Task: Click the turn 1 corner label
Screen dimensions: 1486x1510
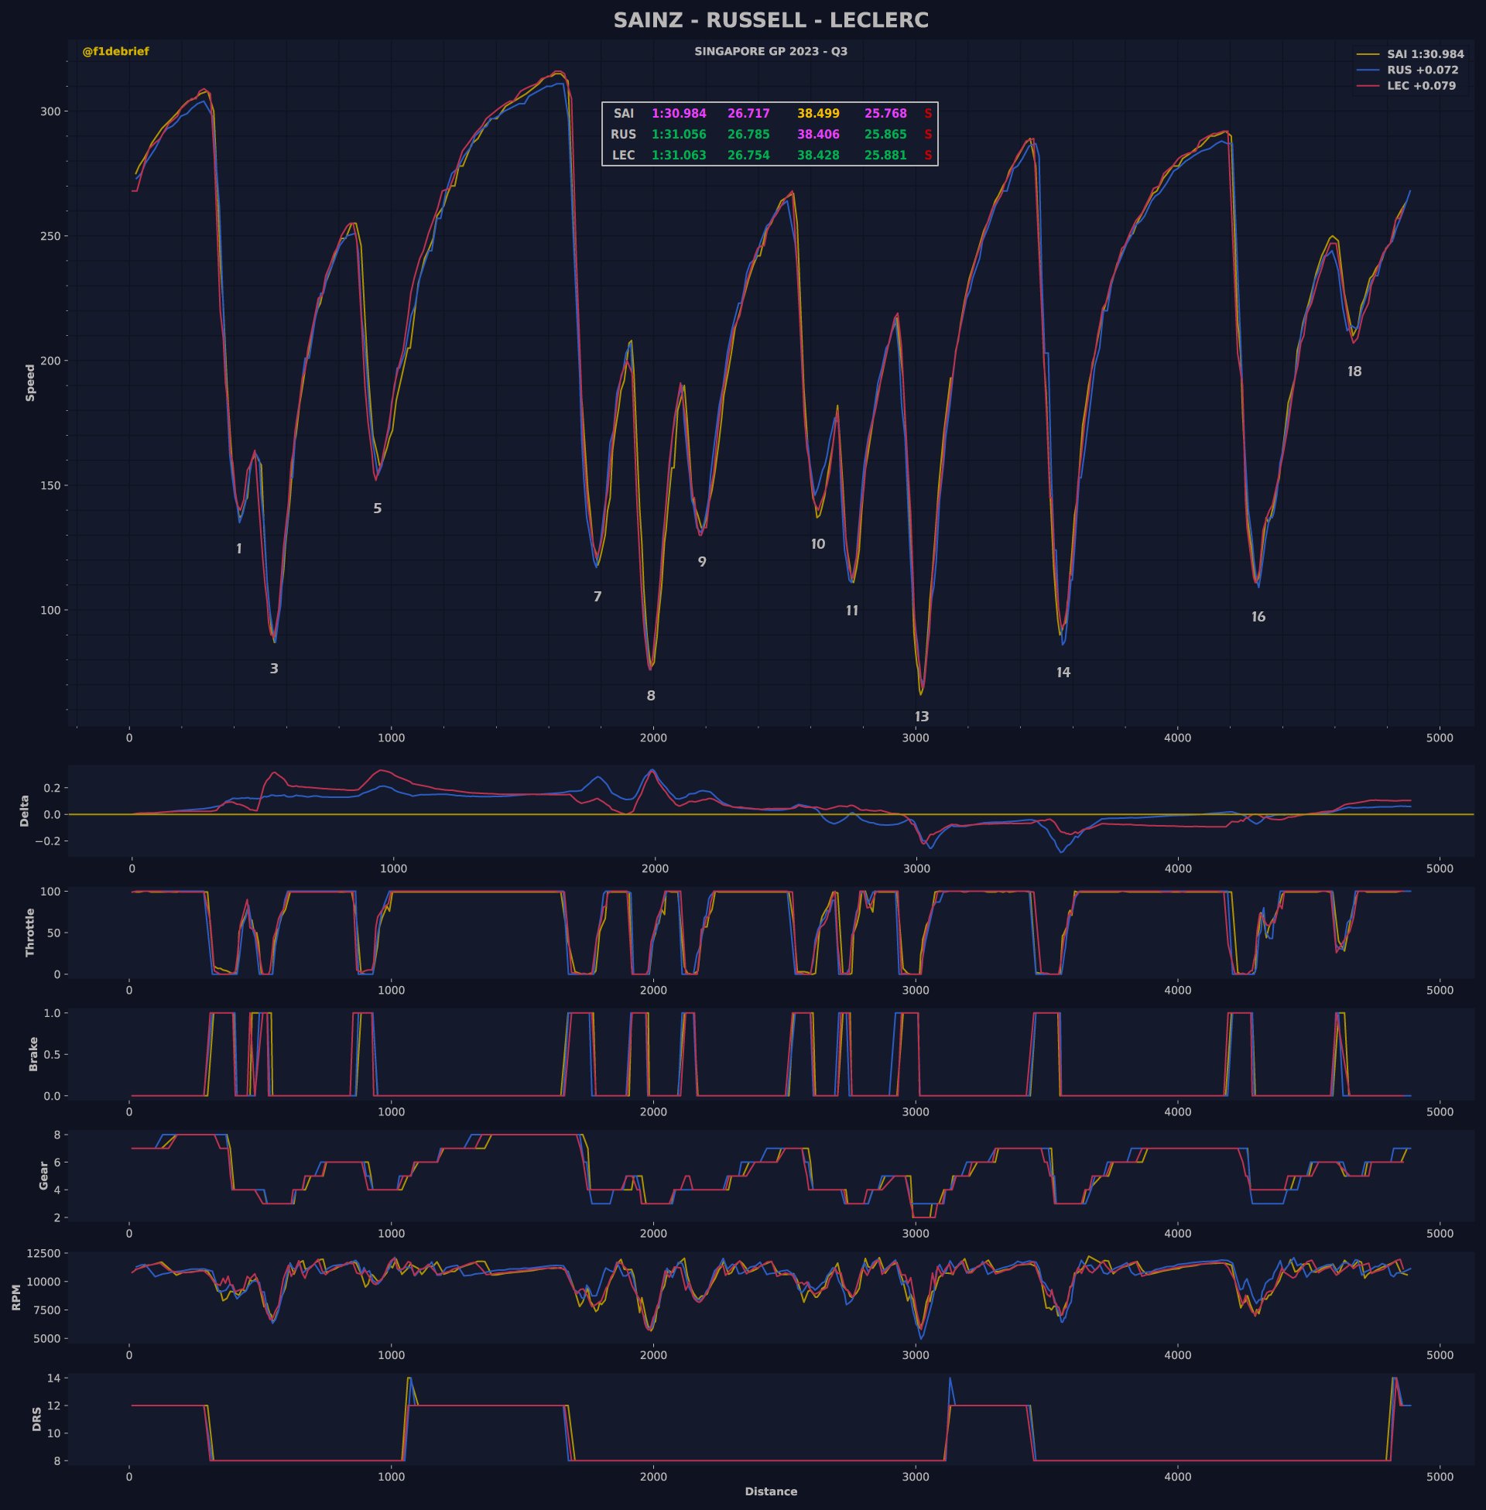Action: (x=239, y=549)
